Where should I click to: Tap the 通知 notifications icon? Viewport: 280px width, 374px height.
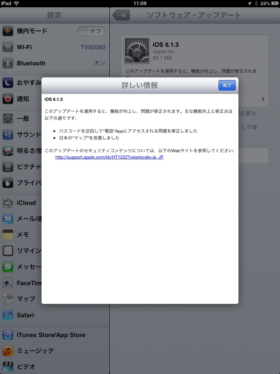click(x=8, y=99)
